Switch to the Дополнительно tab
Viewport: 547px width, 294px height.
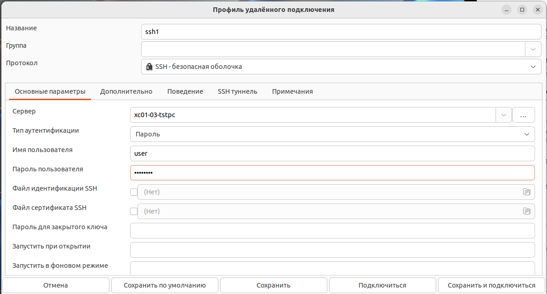126,91
